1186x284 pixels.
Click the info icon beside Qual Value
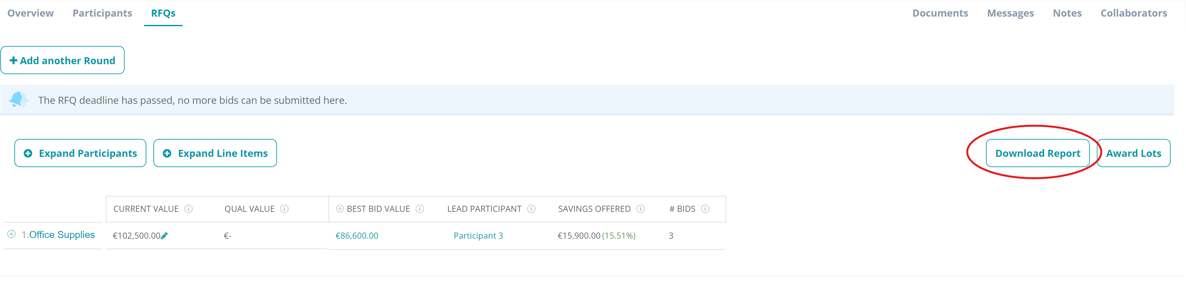click(285, 209)
